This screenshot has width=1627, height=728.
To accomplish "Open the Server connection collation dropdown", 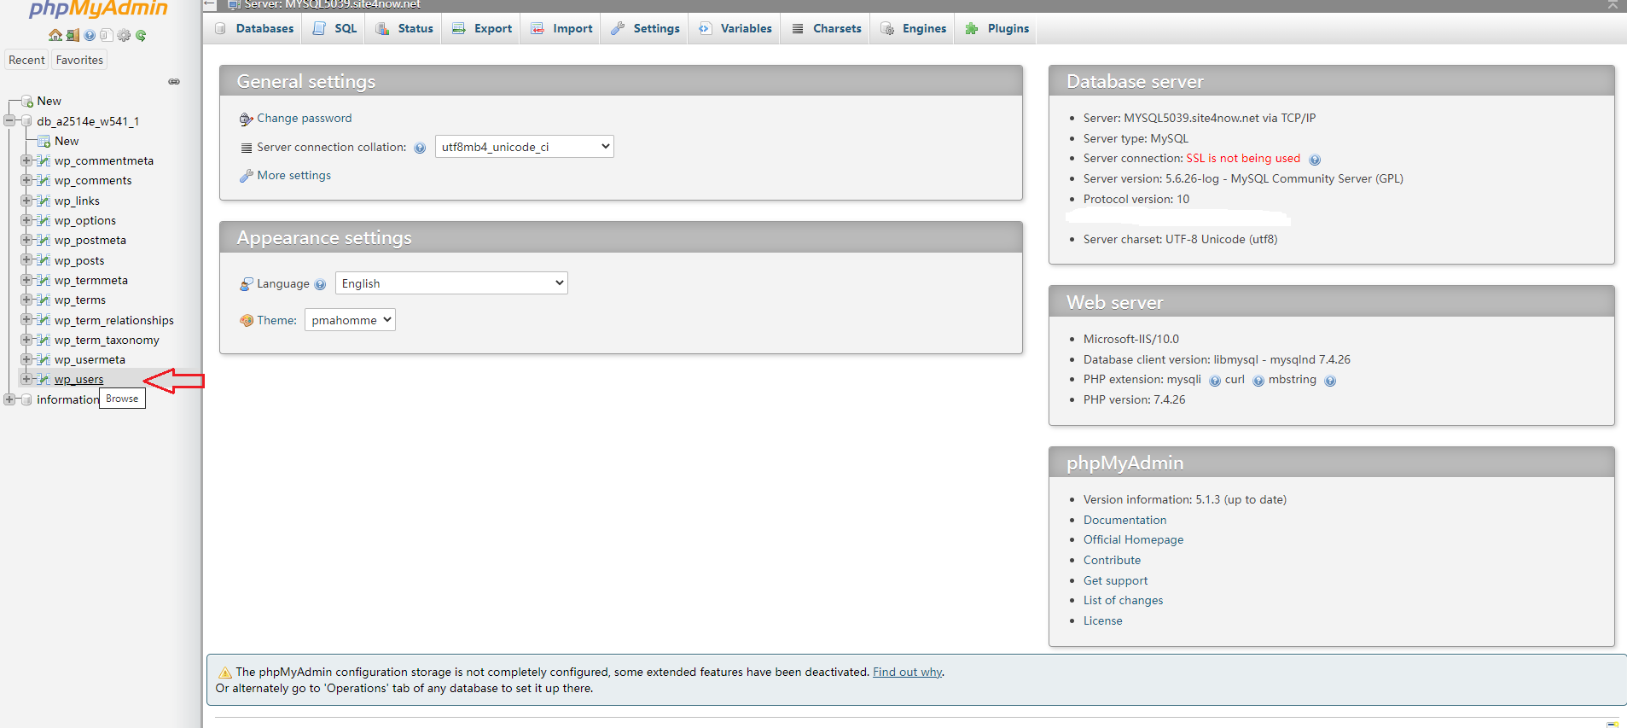I will (524, 147).
